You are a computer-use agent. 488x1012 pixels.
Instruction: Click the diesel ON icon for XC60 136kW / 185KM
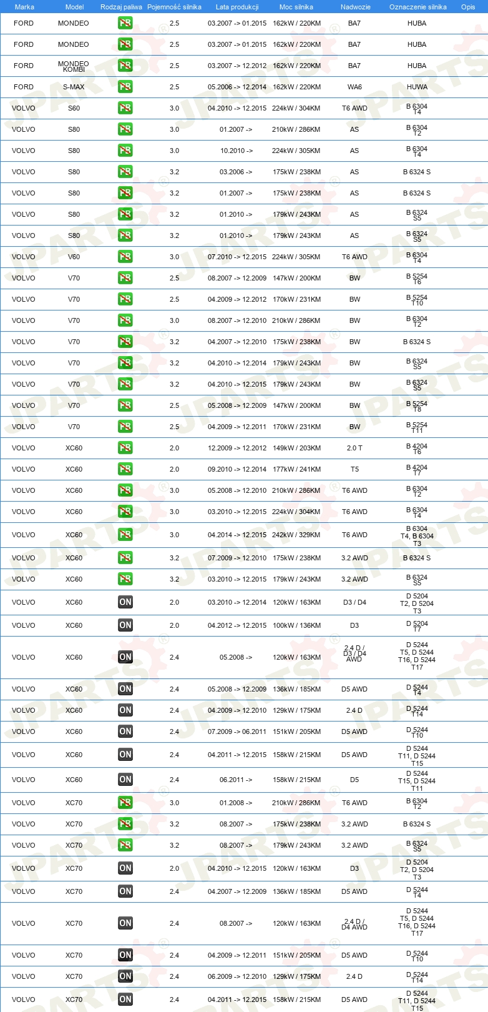pos(125,689)
